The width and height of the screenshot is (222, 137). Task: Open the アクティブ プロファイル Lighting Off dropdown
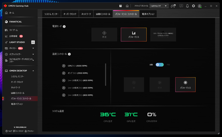pyautogui.click(x=159, y=6)
